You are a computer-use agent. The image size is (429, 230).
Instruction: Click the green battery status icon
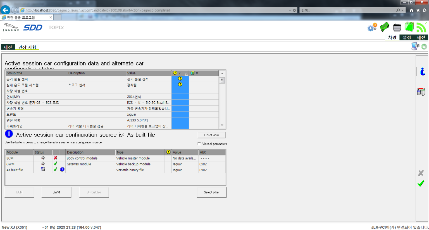click(x=409, y=27)
